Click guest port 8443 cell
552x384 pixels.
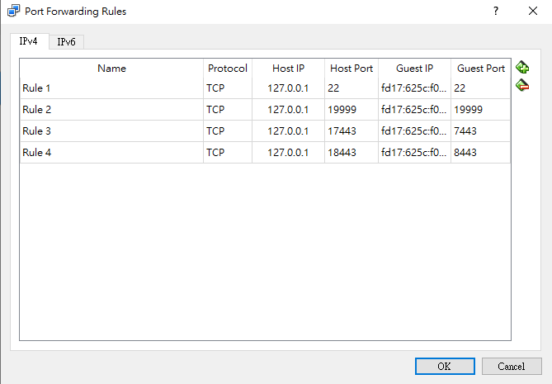pyautogui.click(x=480, y=152)
